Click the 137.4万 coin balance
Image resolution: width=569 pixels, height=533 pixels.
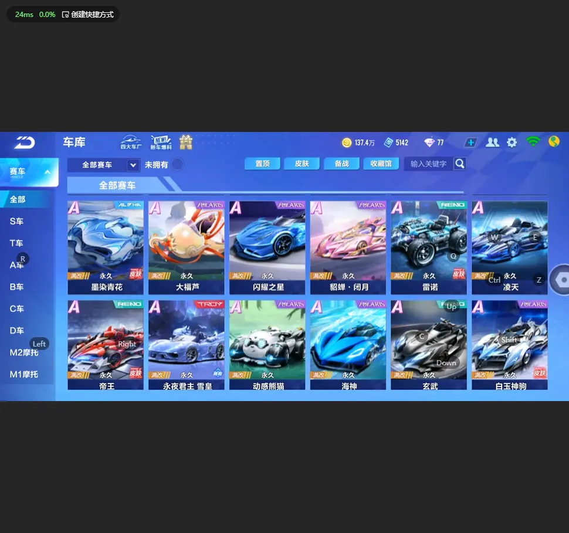pyautogui.click(x=365, y=143)
